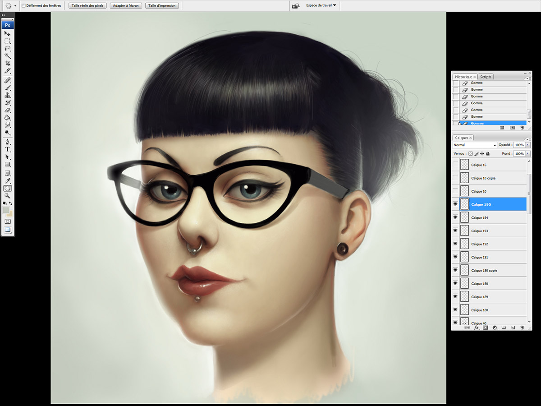Click the Adapter à l'écran button
This screenshot has width=541, height=406.
click(126, 6)
